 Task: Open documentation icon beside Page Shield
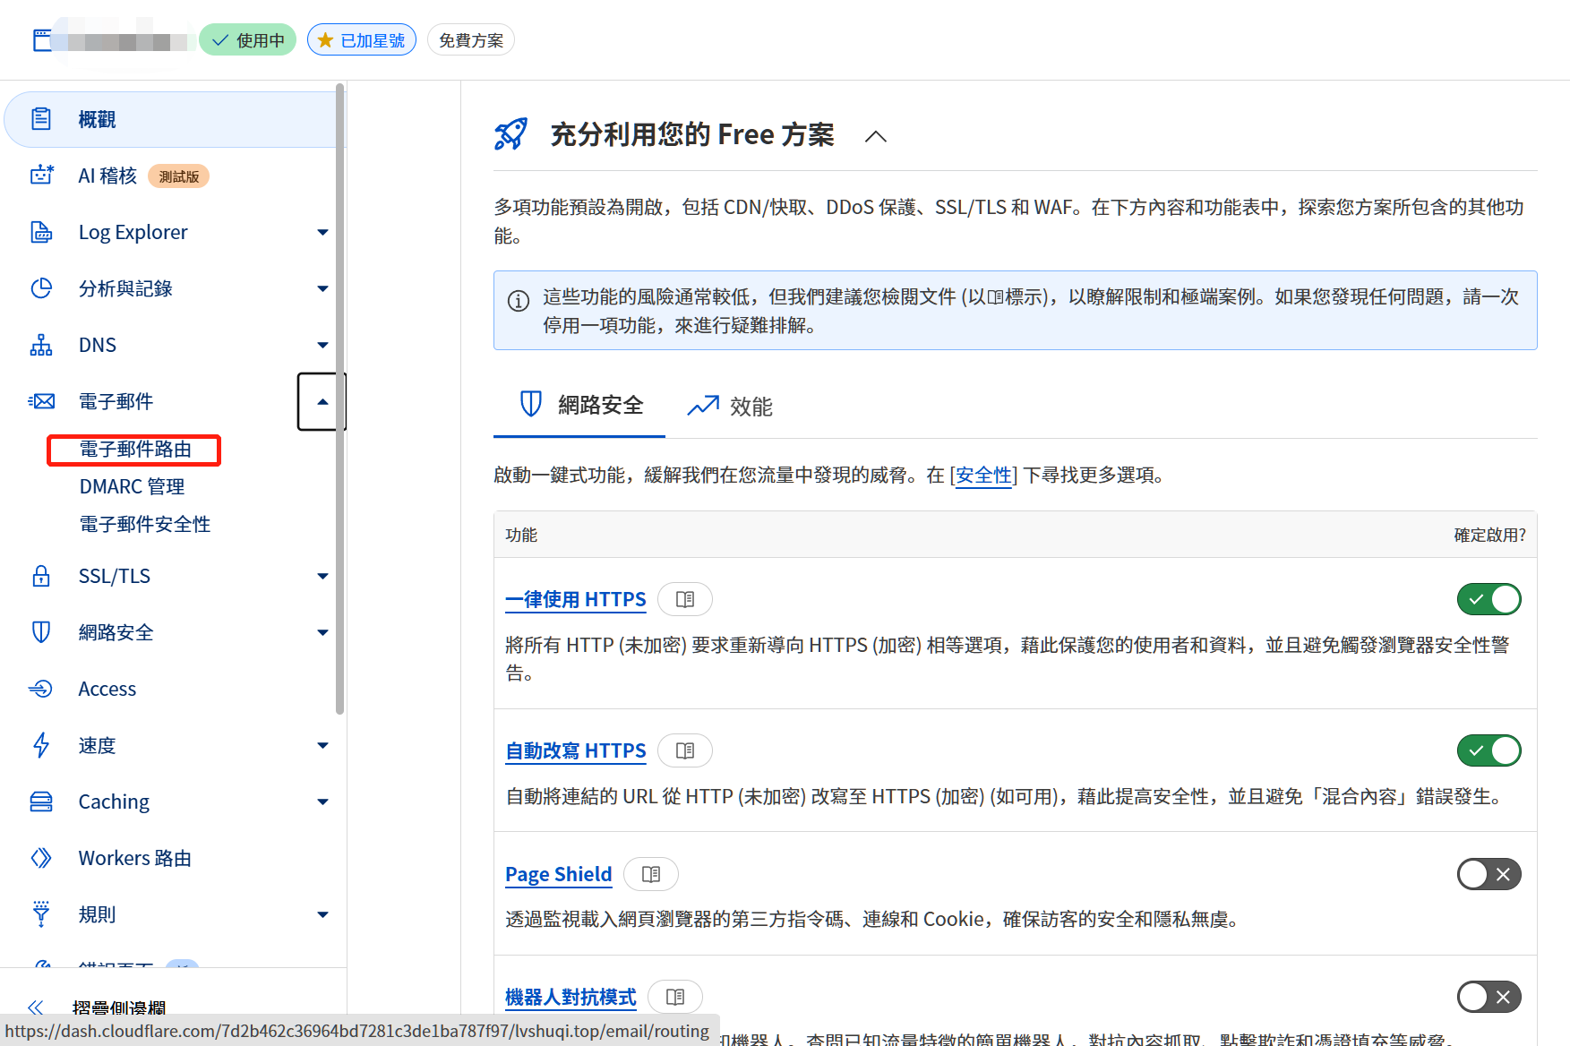point(651,874)
